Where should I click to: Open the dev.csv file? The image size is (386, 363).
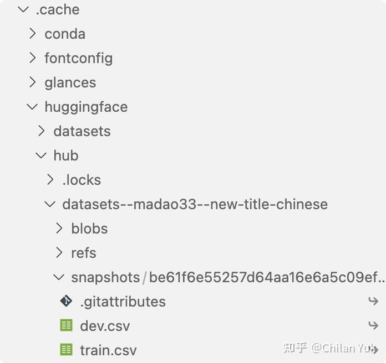[105, 326]
